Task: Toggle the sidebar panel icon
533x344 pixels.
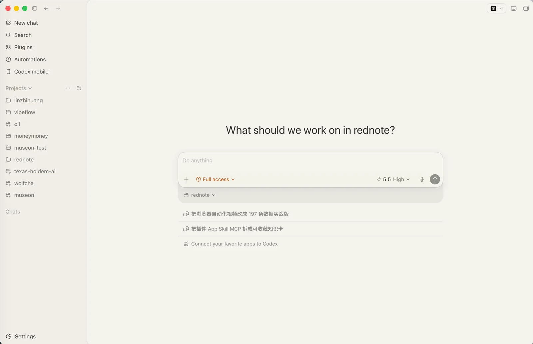Action: click(35, 8)
